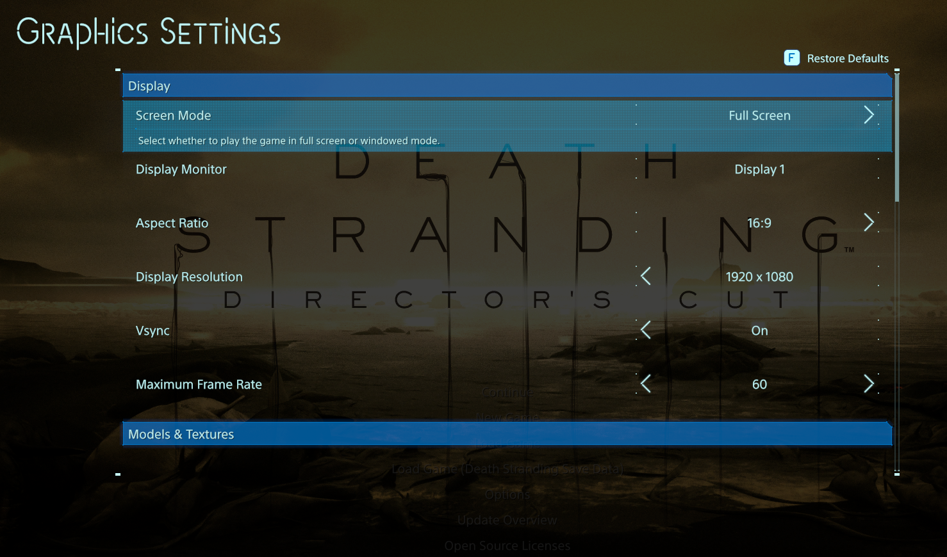
Task: Click the 16:9 aspect ratio value
Action: tap(759, 223)
